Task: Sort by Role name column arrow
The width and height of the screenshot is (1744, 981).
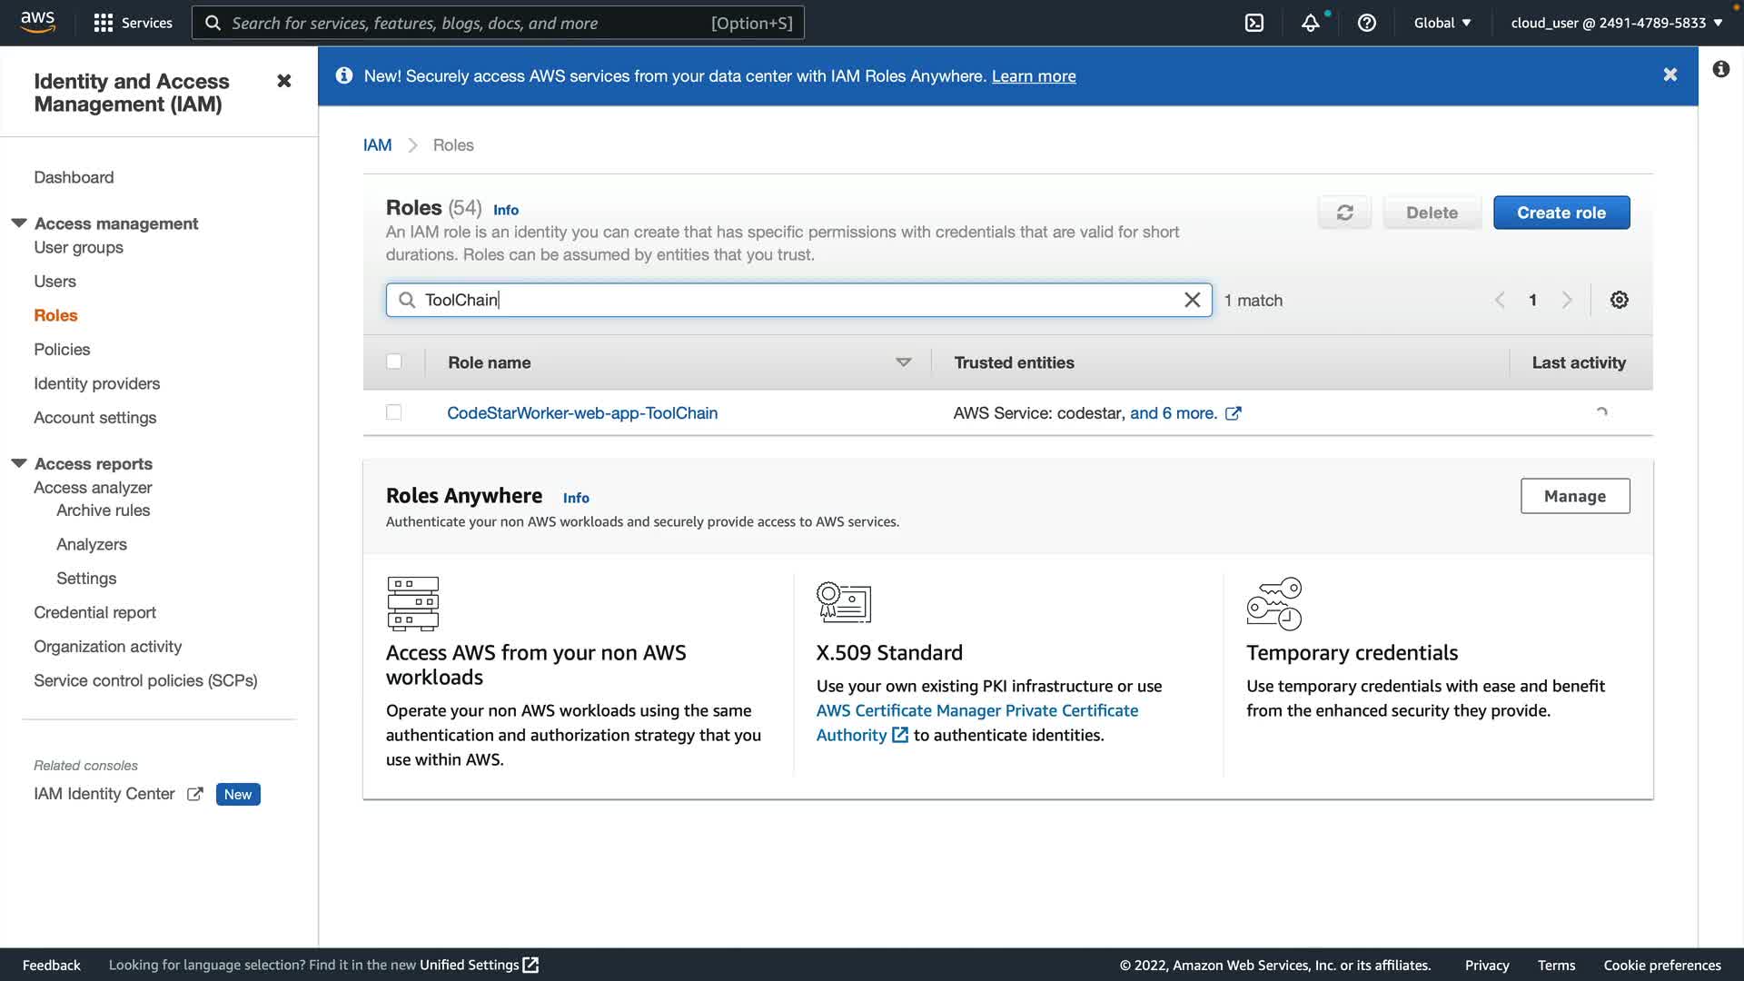Action: (903, 362)
